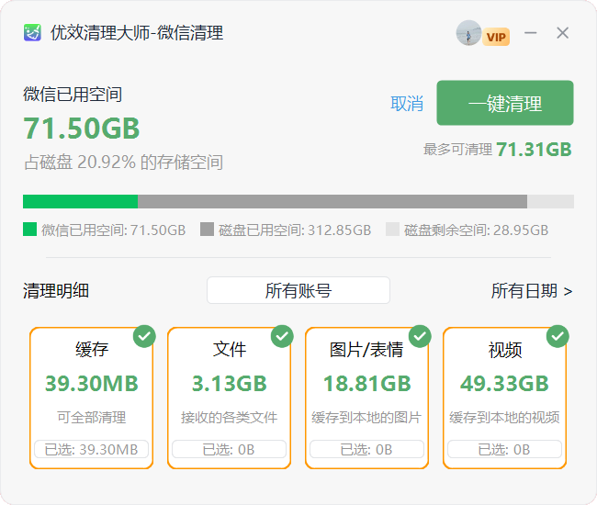
Task: Click the 71.50GB used space value
Action: point(82,129)
